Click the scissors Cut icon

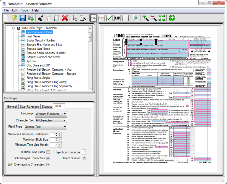[40, 18]
